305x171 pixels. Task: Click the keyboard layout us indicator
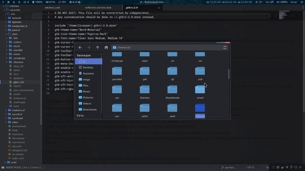click(294, 2)
